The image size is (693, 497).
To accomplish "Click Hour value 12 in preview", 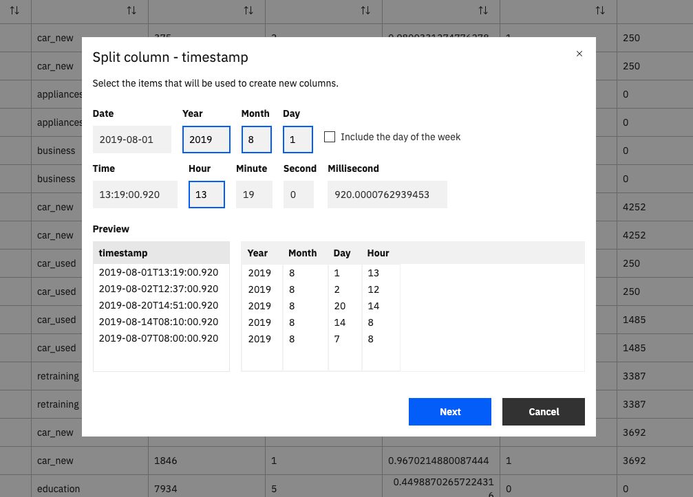I will [x=373, y=289].
